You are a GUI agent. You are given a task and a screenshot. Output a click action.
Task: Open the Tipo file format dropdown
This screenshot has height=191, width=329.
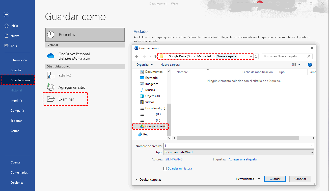[239, 152]
